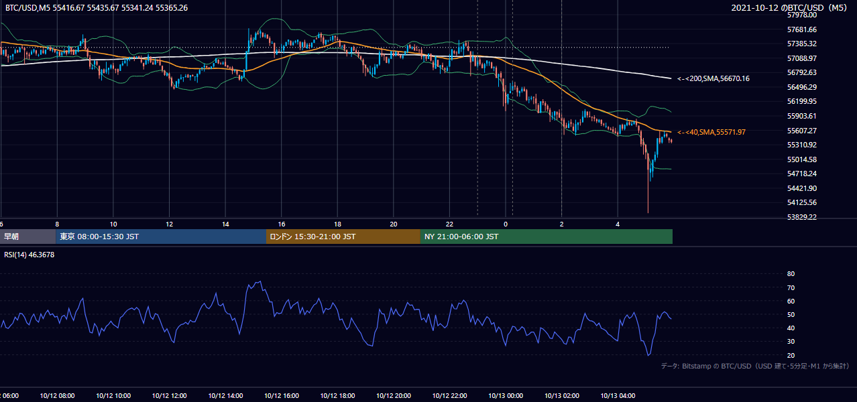
Task: Click hour label 8 under the price chart
Action: click(x=57, y=224)
